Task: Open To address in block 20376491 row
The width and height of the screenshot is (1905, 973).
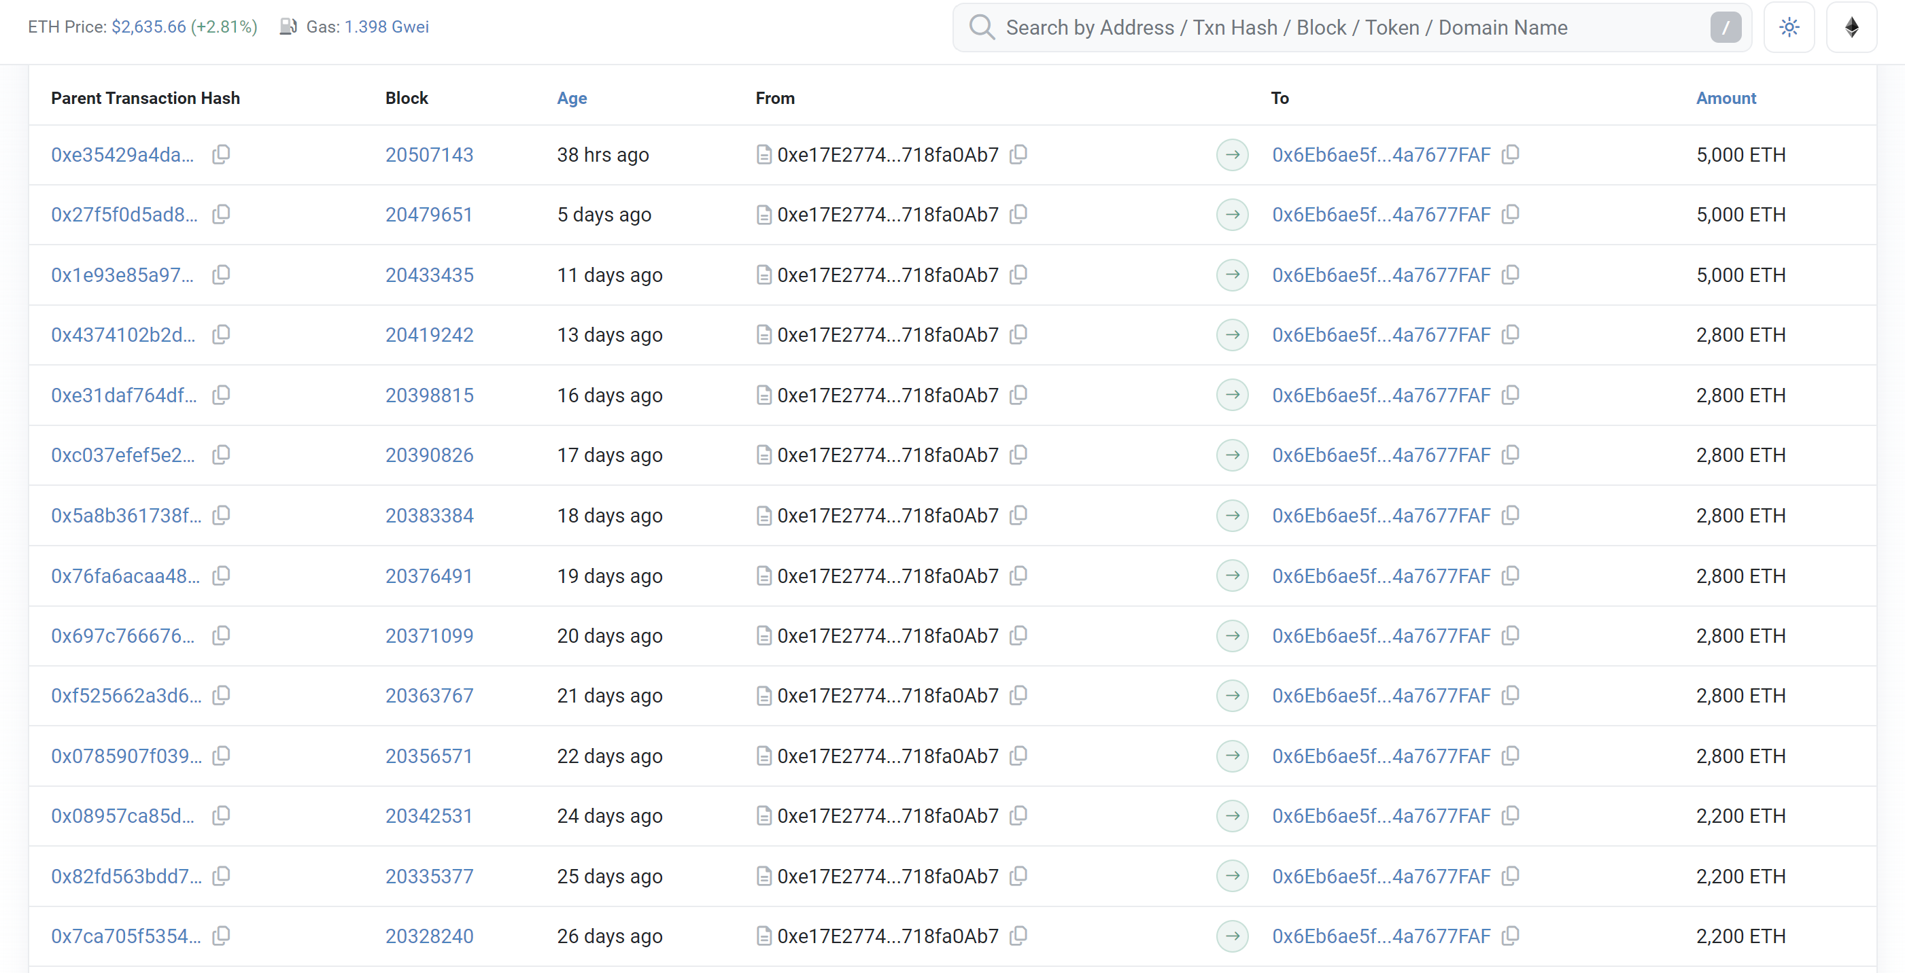Action: click(x=1381, y=576)
